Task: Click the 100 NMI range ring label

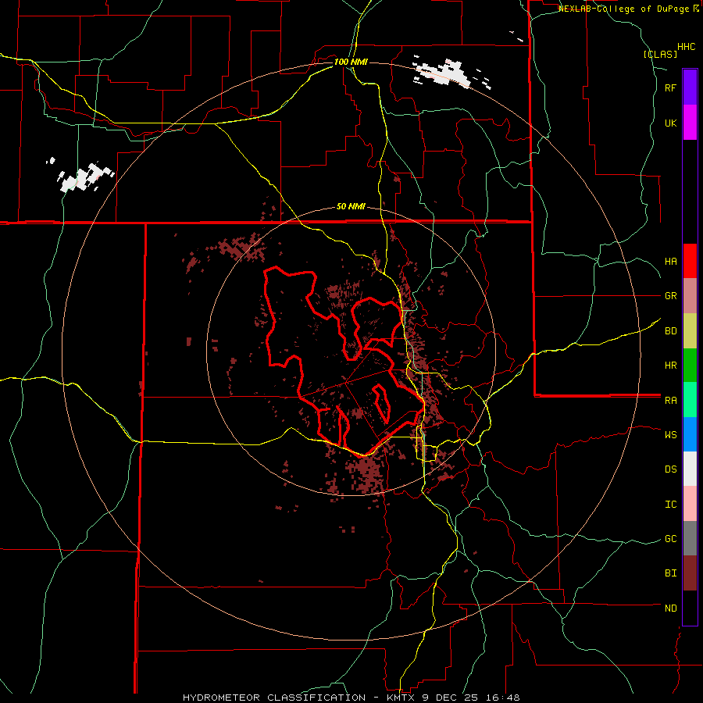Action: (x=351, y=62)
